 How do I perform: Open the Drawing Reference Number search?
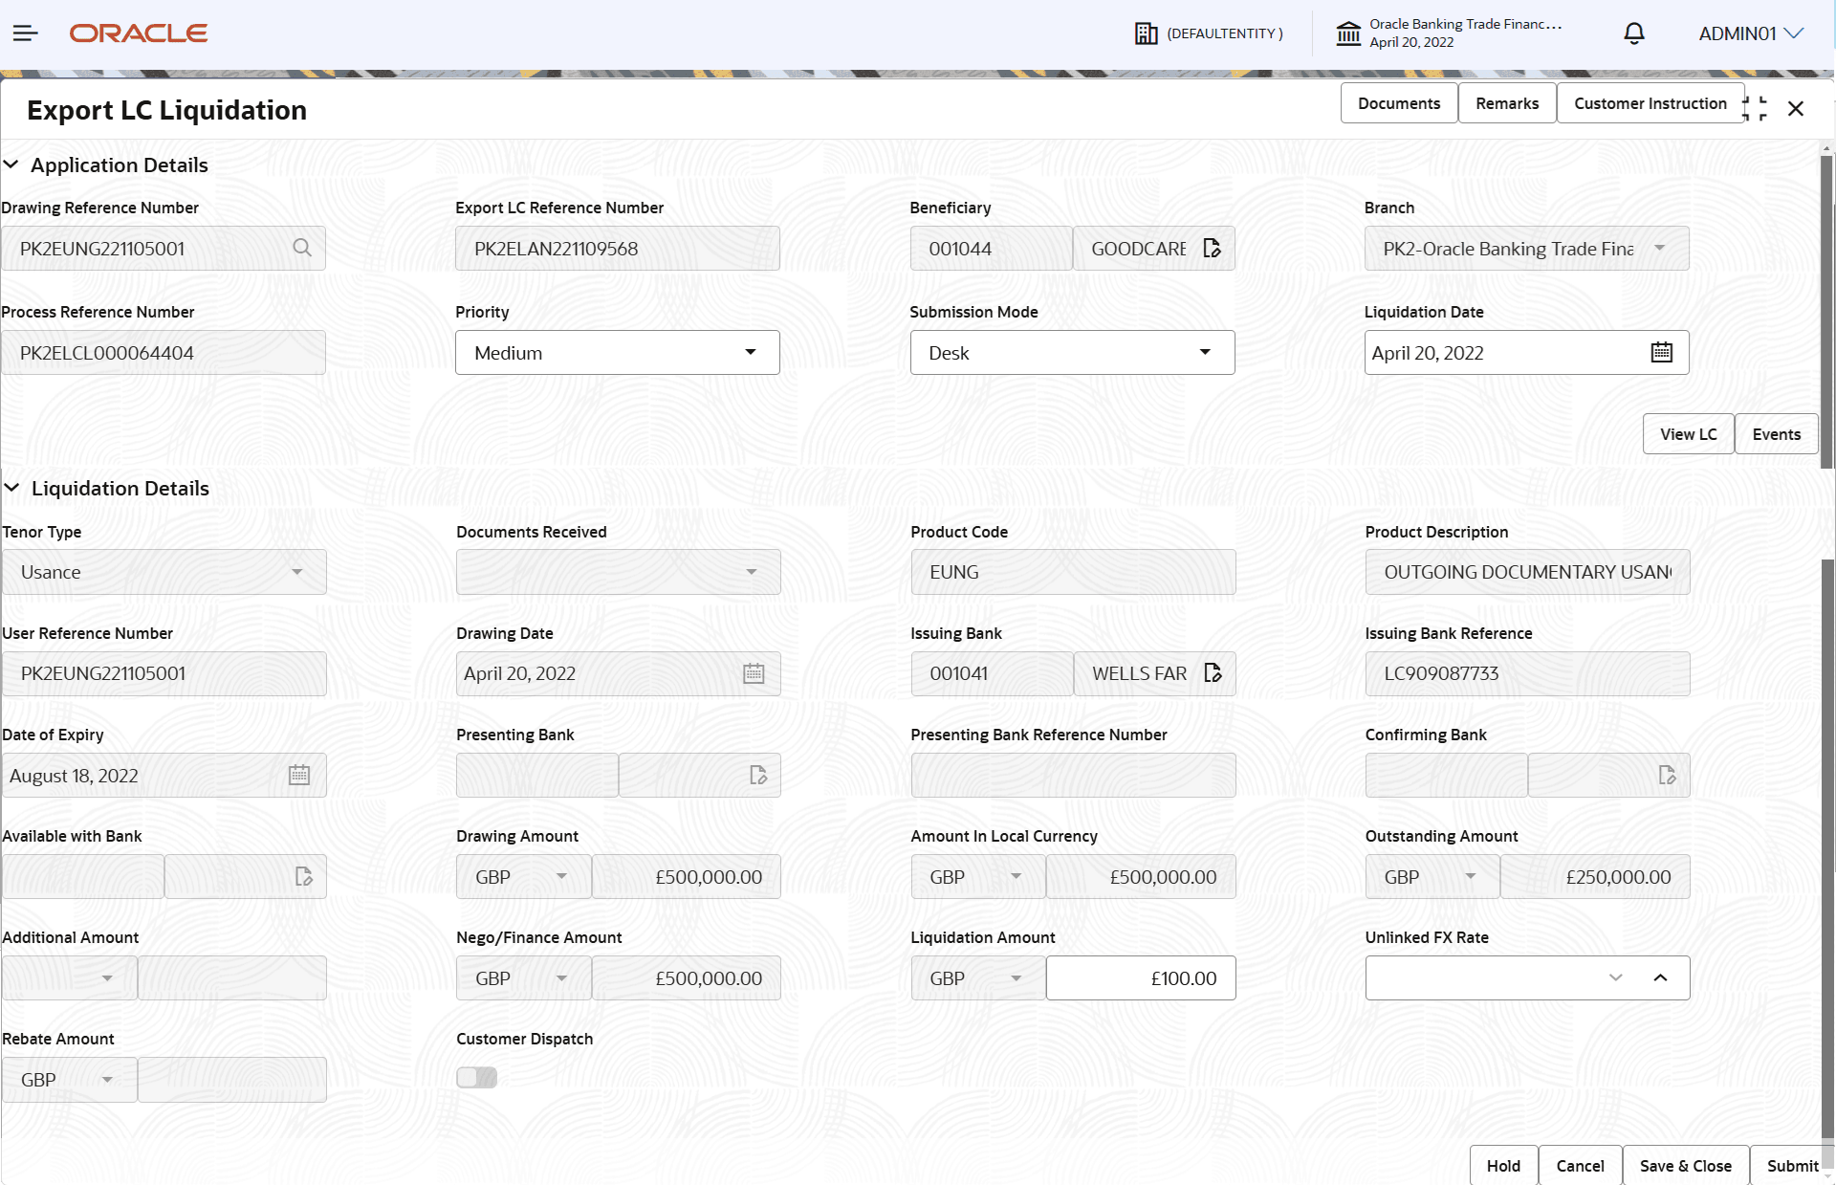click(x=303, y=248)
